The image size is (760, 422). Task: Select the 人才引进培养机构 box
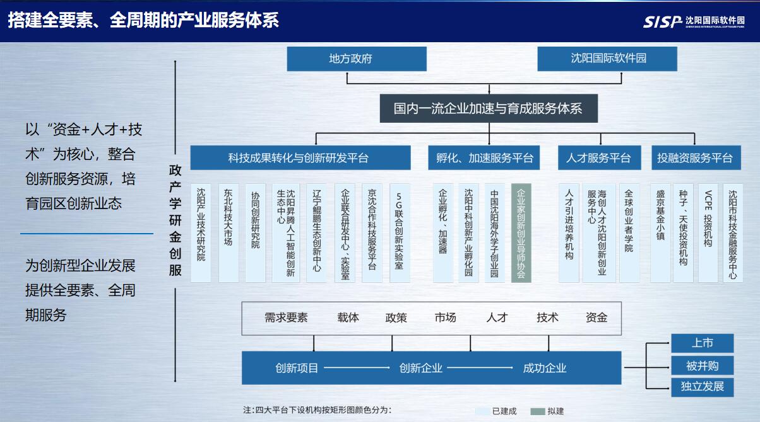pyautogui.click(x=570, y=233)
